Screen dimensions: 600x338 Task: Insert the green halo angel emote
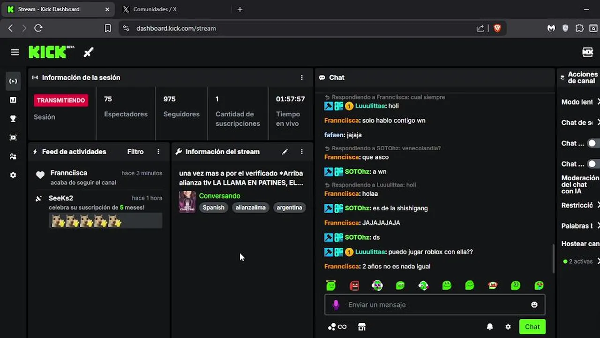point(331,285)
